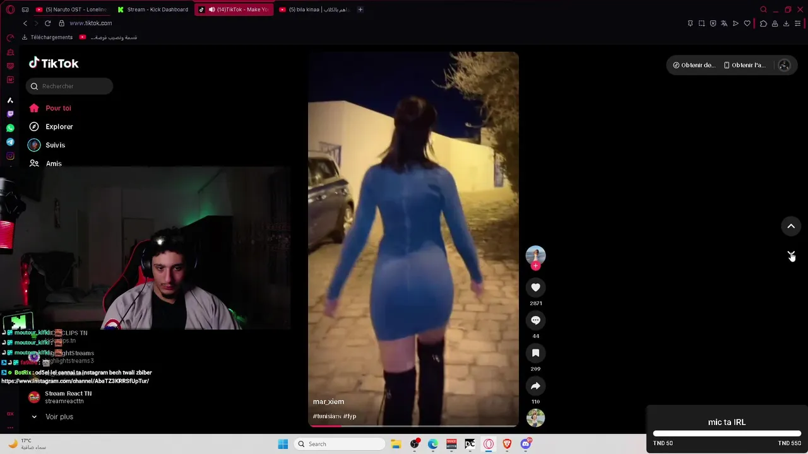Open the sound disc thumbnail below share
This screenshot has width=808, height=454.
point(535,417)
